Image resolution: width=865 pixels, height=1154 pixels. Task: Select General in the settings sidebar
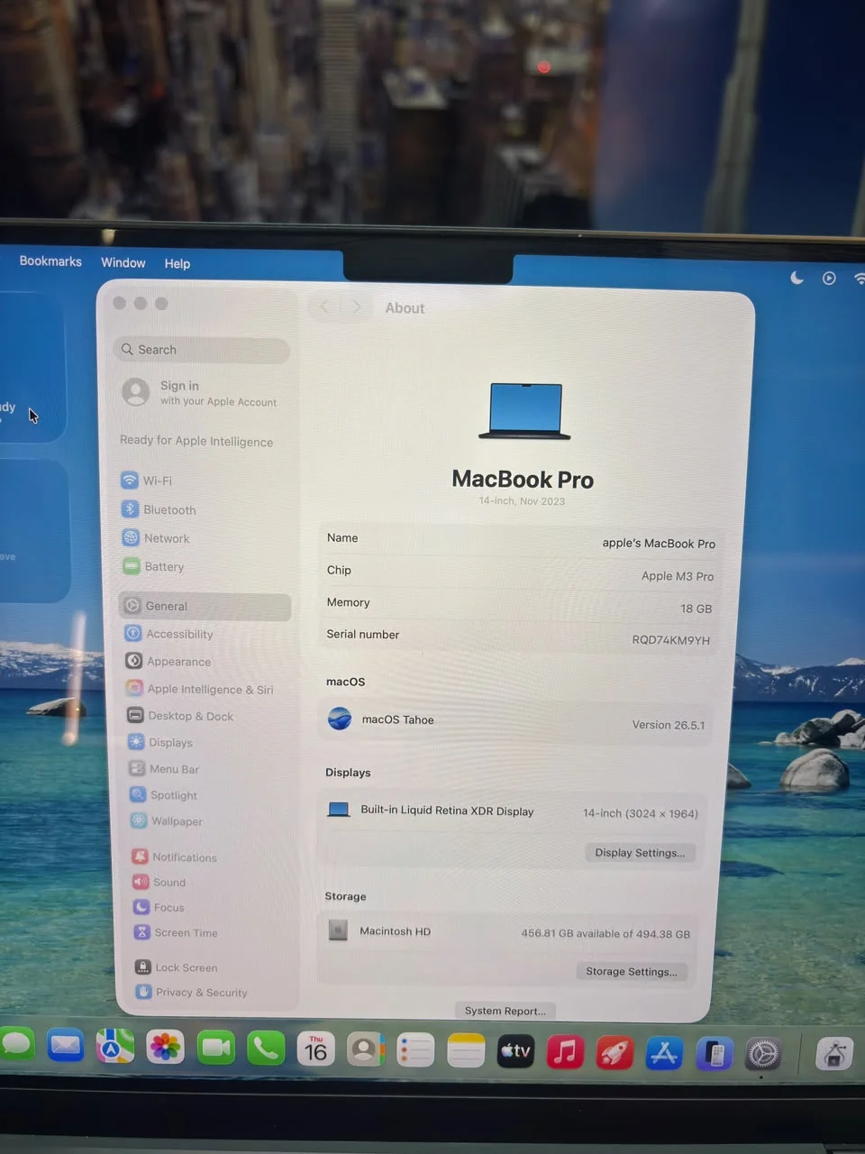[205, 606]
